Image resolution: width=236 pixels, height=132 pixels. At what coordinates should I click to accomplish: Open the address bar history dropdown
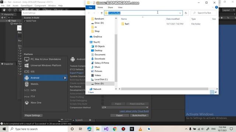[180, 13]
